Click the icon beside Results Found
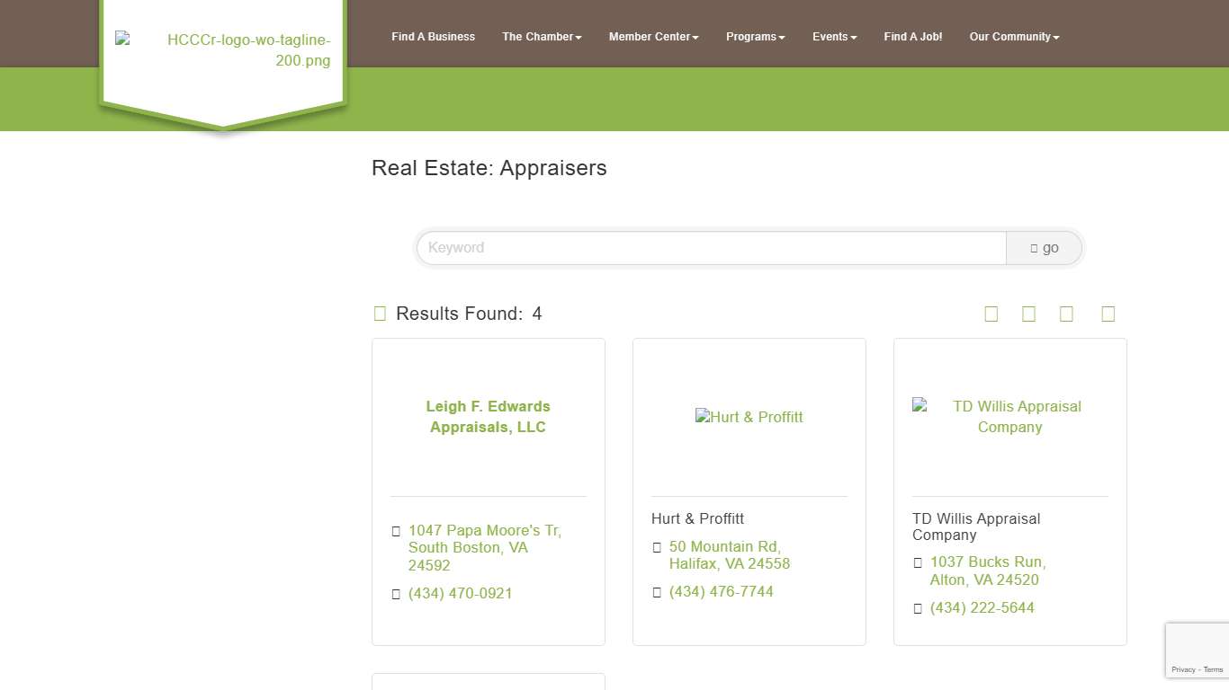 click(x=380, y=314)
